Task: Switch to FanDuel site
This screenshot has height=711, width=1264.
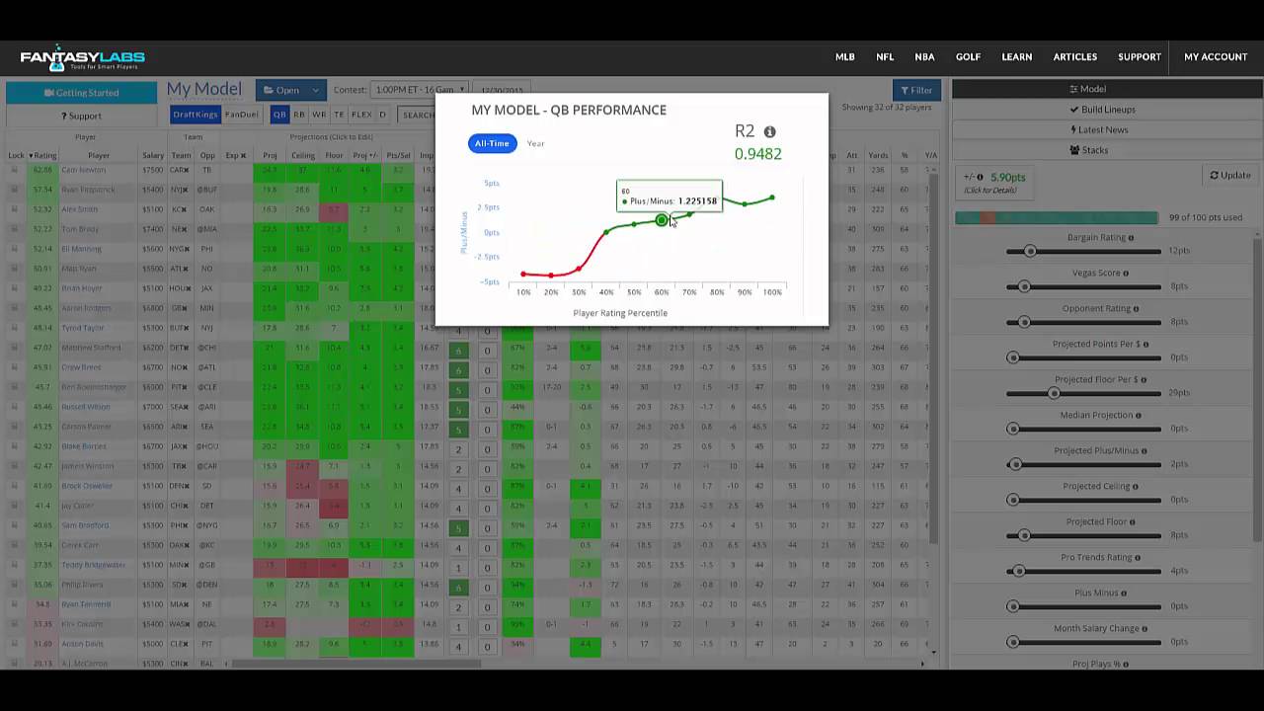Action: pyautogui.click(x=241, y=115)
